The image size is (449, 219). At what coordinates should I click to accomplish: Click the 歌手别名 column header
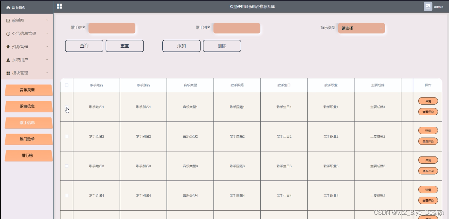143,85
